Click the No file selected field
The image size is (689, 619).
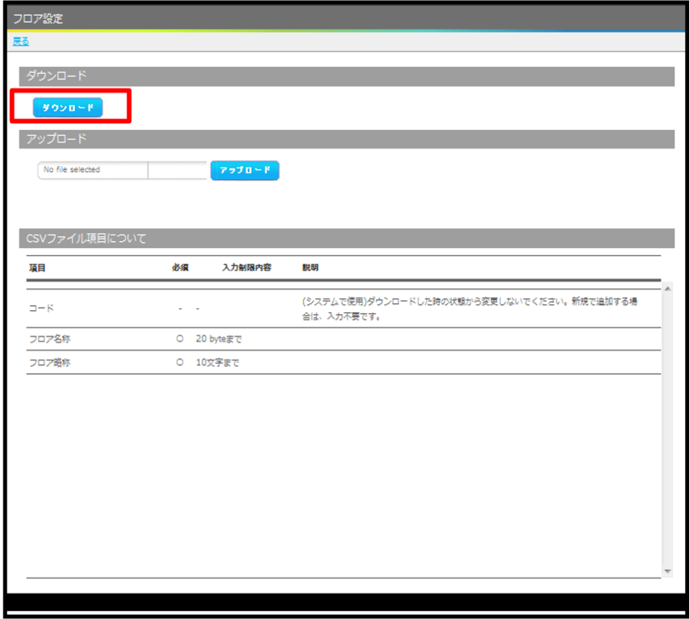point(93,170)
